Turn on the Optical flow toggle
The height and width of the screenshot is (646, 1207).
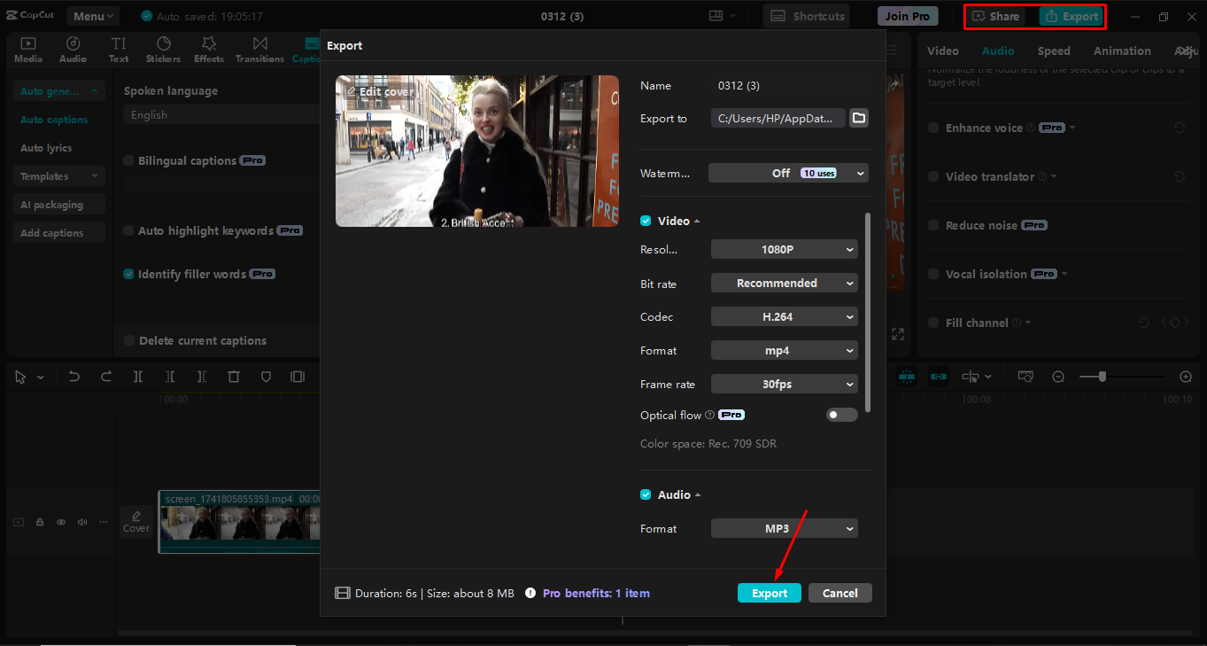(x=840, y=414)
